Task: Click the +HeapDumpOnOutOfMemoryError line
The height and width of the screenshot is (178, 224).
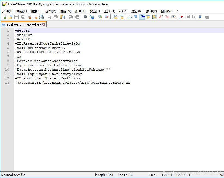Action: coord(48,74)
